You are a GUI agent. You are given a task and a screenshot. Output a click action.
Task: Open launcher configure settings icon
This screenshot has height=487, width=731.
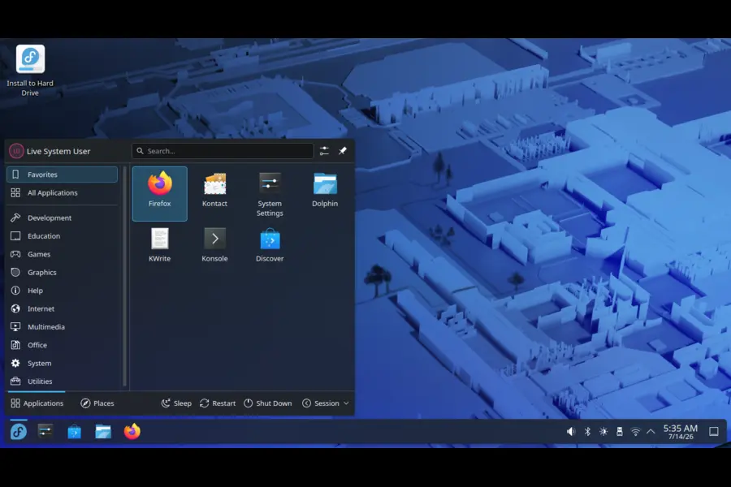(x=324, y=151)
